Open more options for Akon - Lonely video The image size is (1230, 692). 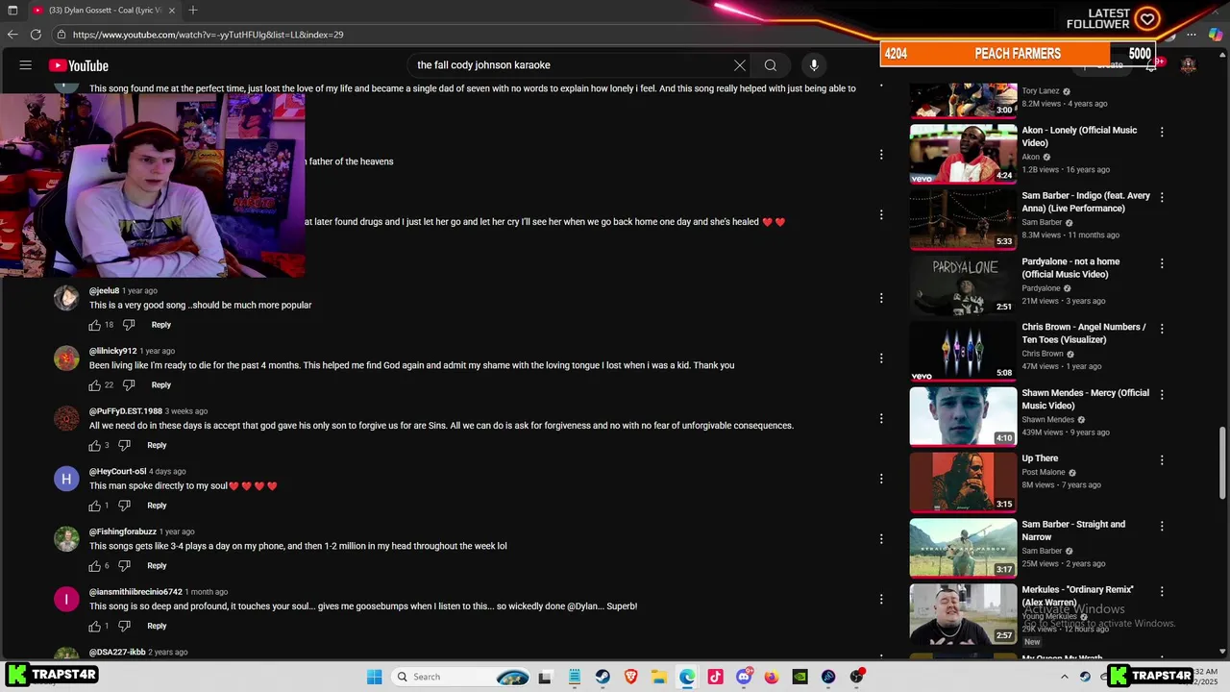click(x=1162, y=132)
